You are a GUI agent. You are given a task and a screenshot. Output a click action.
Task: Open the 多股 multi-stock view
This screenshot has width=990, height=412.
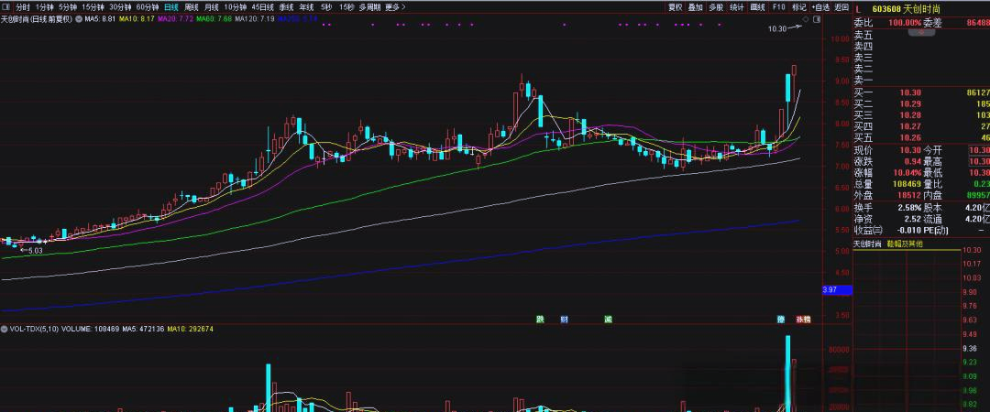[715, 7]
